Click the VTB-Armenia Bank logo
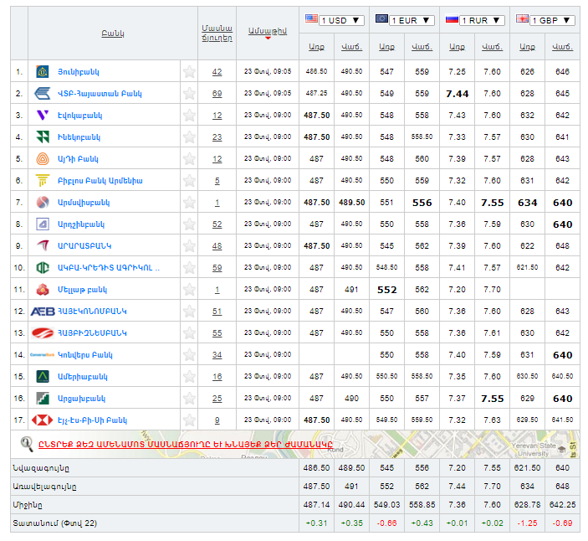This screenshot has height=541, width=588. pyautogui.click(x=43, y=94)
